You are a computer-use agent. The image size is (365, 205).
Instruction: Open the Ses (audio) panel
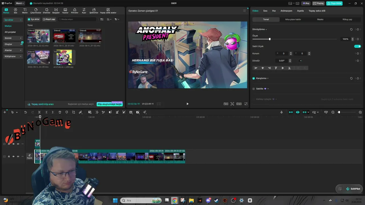pyautogui.click(x=15, y=11)
